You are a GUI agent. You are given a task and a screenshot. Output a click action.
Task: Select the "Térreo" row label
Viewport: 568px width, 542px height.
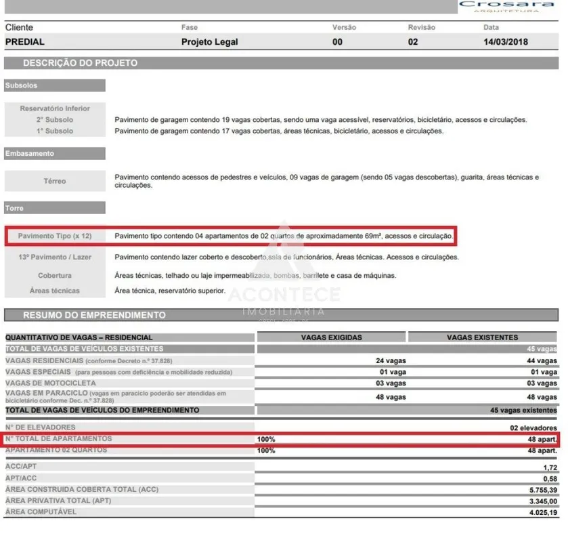(x=55, y=181)
